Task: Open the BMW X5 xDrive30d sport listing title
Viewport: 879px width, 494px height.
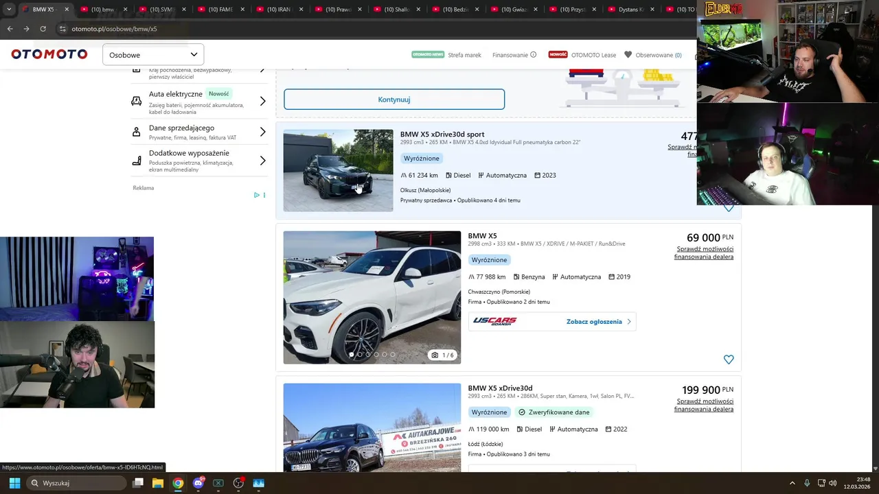Action: (442, 134)
